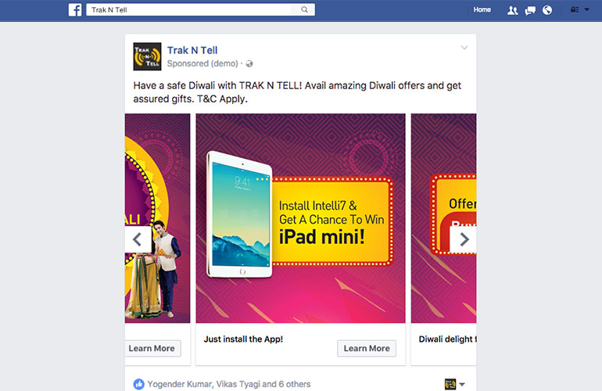Viewport: 602px width, 391px height.
Task: Click the Trak N Tell profile picture
Action: (x=147, y=56)
